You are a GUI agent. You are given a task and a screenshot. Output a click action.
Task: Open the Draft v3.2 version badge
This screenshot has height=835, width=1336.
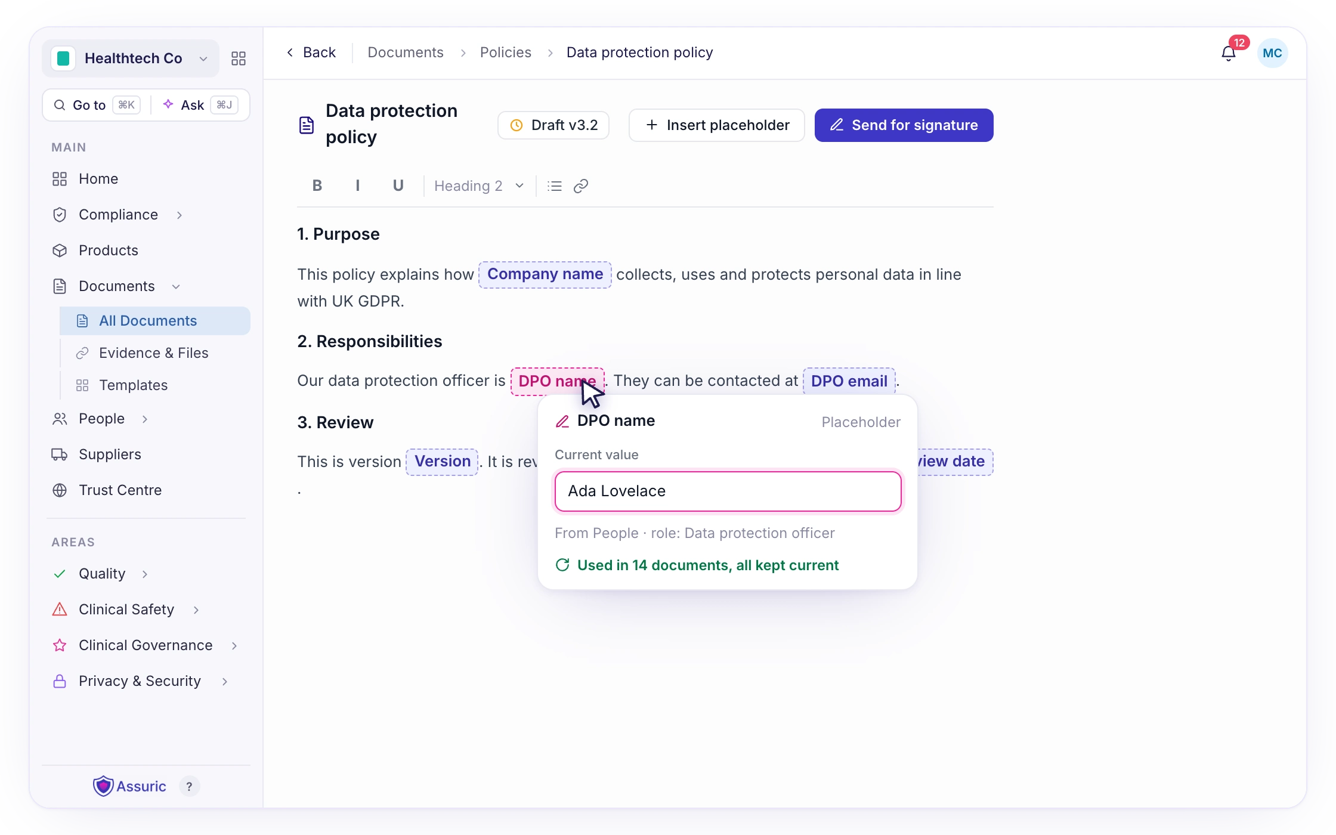tap(553, 125)
